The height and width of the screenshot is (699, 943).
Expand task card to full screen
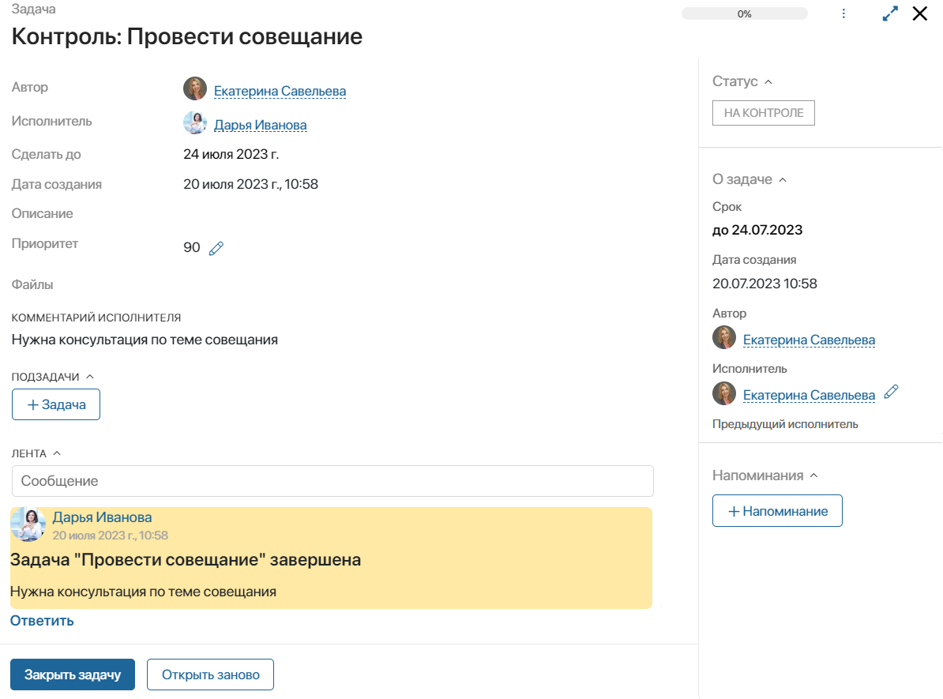click(890, 14)
